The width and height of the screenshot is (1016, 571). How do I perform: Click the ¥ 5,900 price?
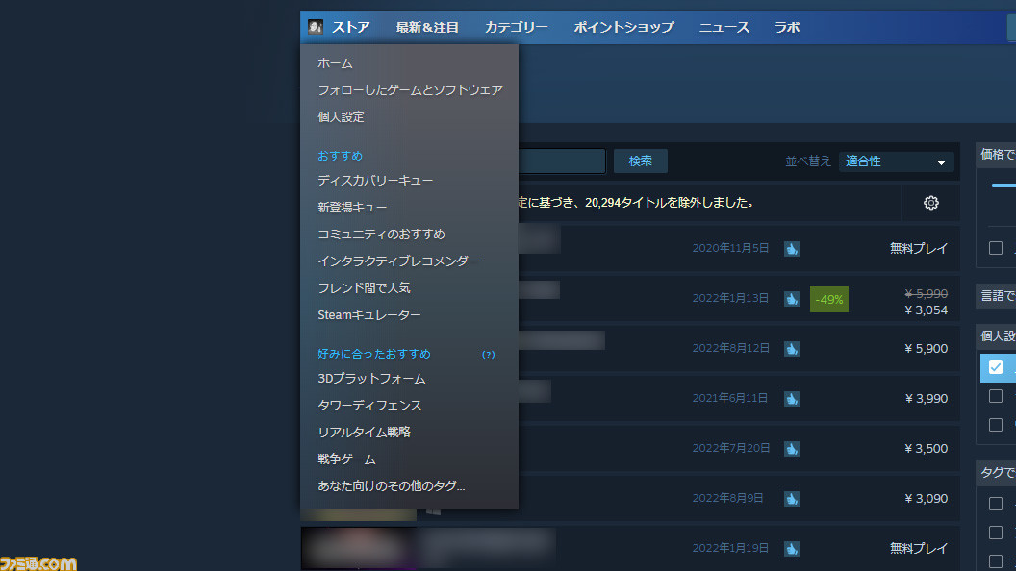(x=926, y=349)
